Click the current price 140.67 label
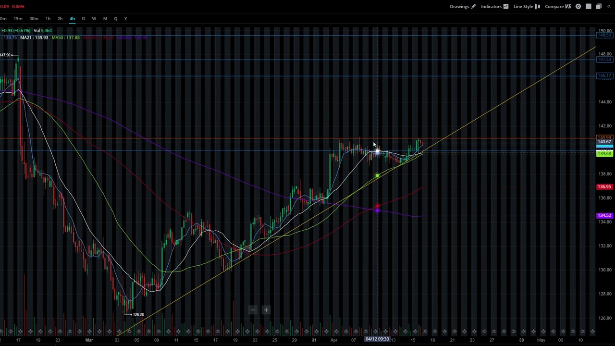 [604, 142]
